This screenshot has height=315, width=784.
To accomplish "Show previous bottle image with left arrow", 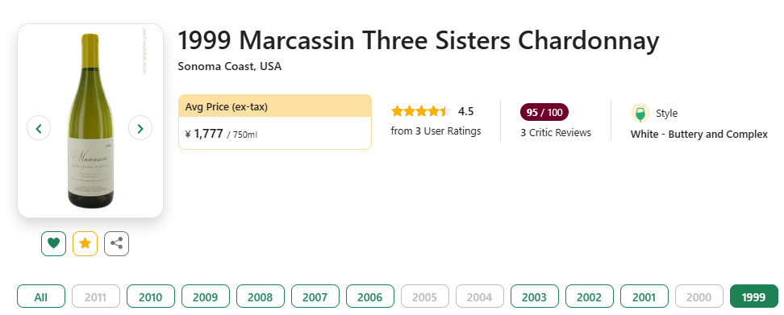I will 39,128.
